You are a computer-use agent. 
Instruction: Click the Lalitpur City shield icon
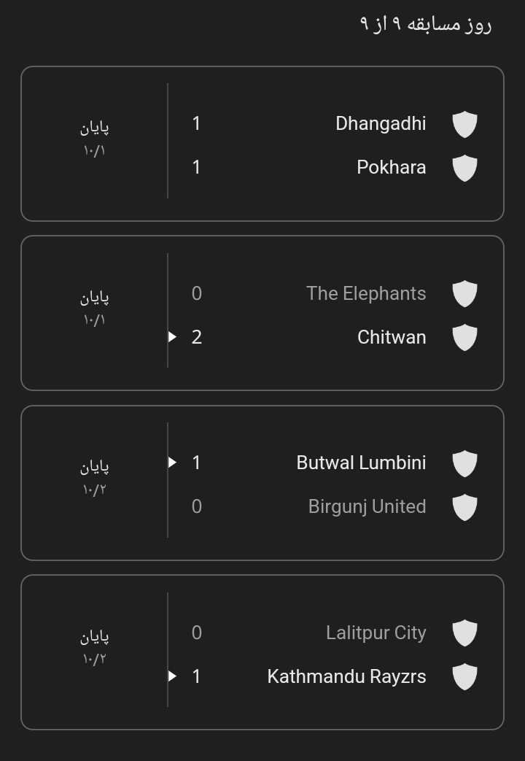pyautogui.click(x=464, y=633)
